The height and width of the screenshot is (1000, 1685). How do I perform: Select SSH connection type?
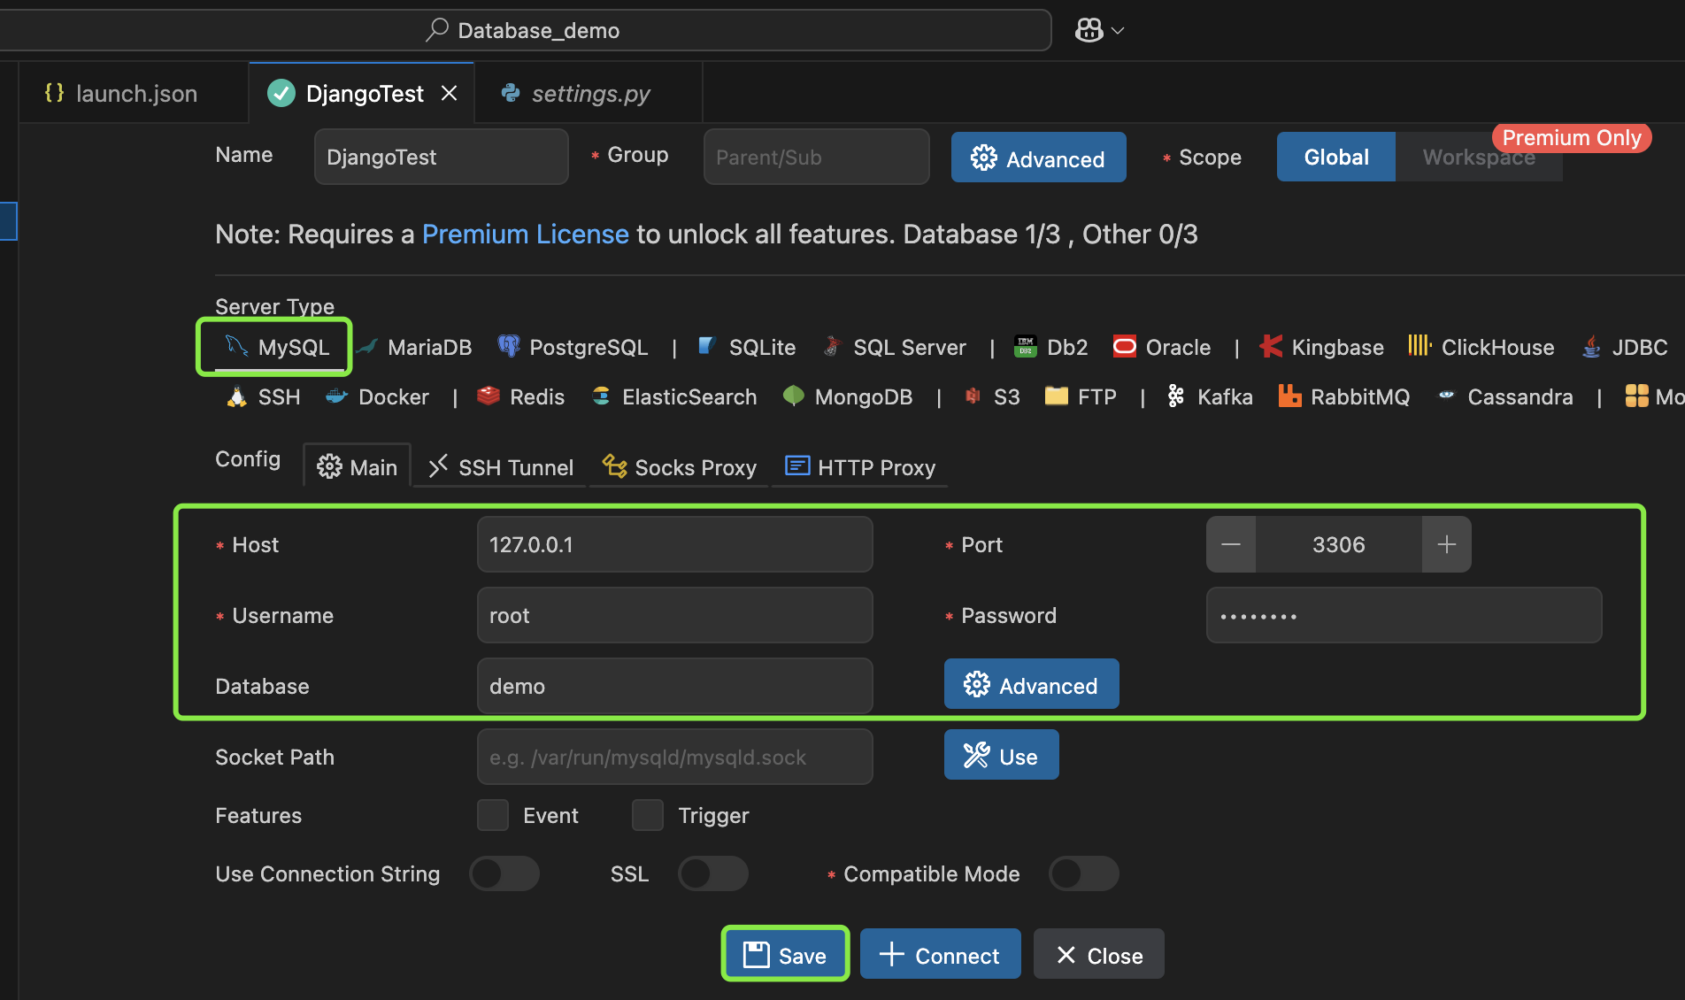pyautogui.click(x=263, y=396)
